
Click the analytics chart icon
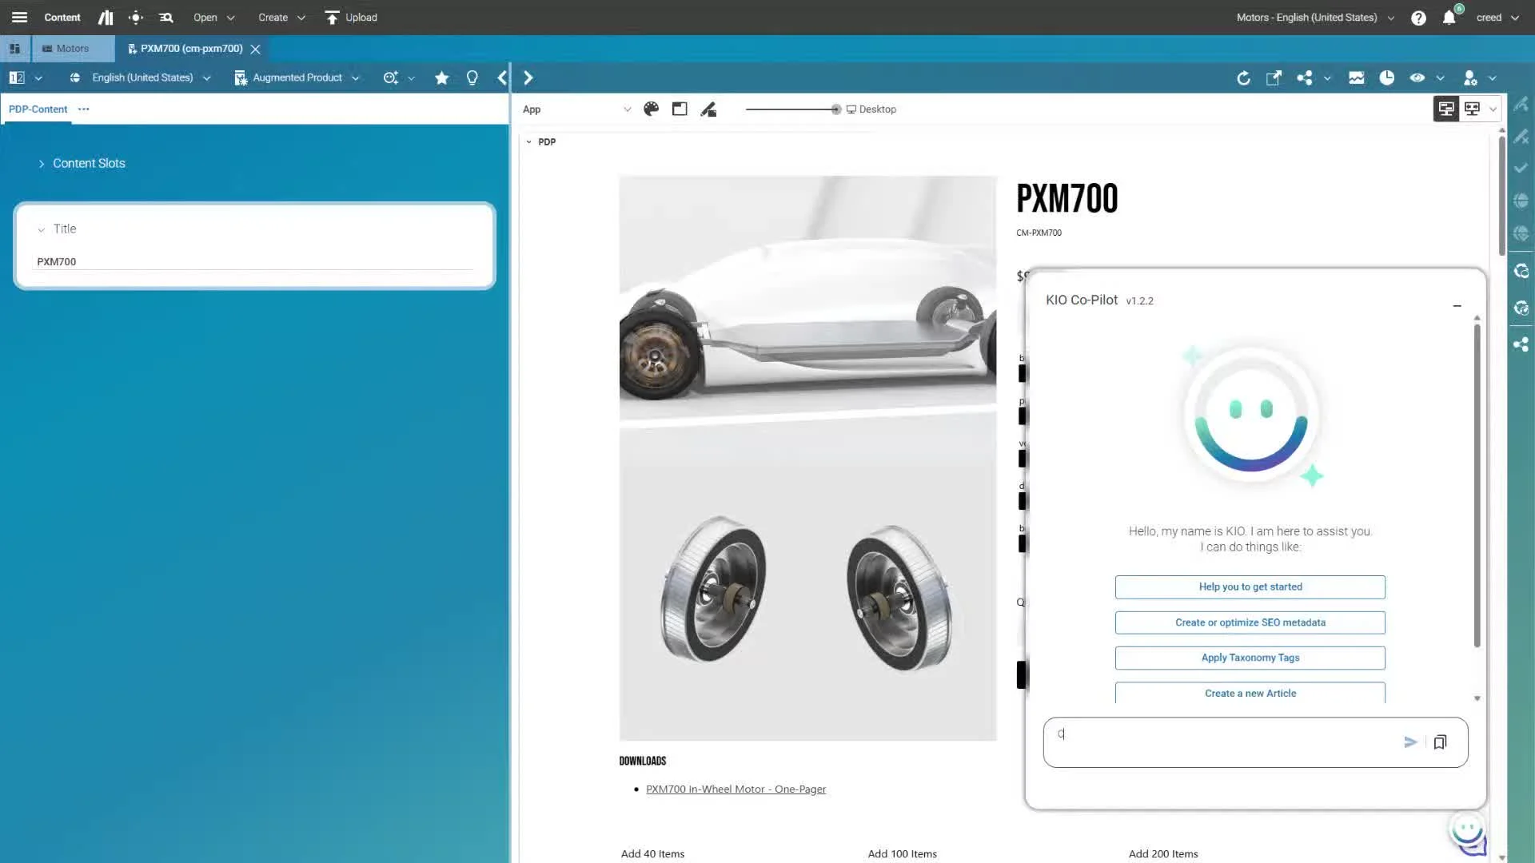click(1357, 78)
